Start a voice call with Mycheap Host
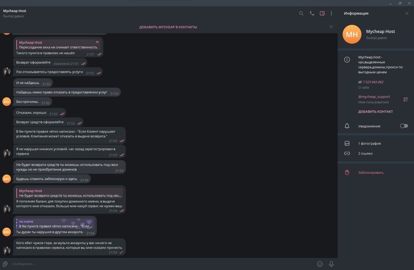The height and width of the screenshot is (270, 414). click(312, 13)
